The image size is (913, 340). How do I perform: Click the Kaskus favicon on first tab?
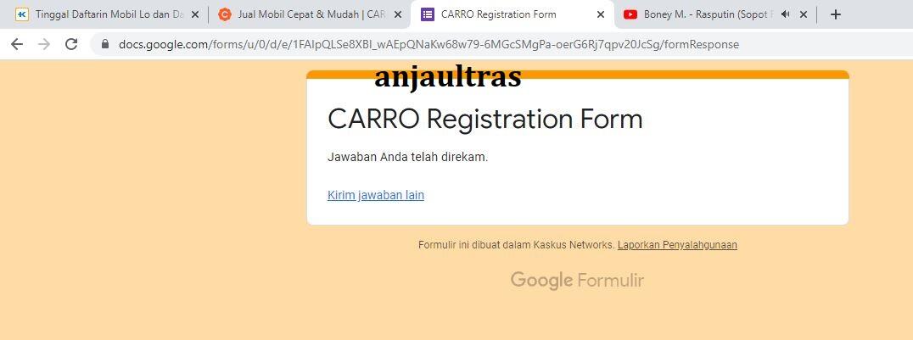click(x=22, y=14)
